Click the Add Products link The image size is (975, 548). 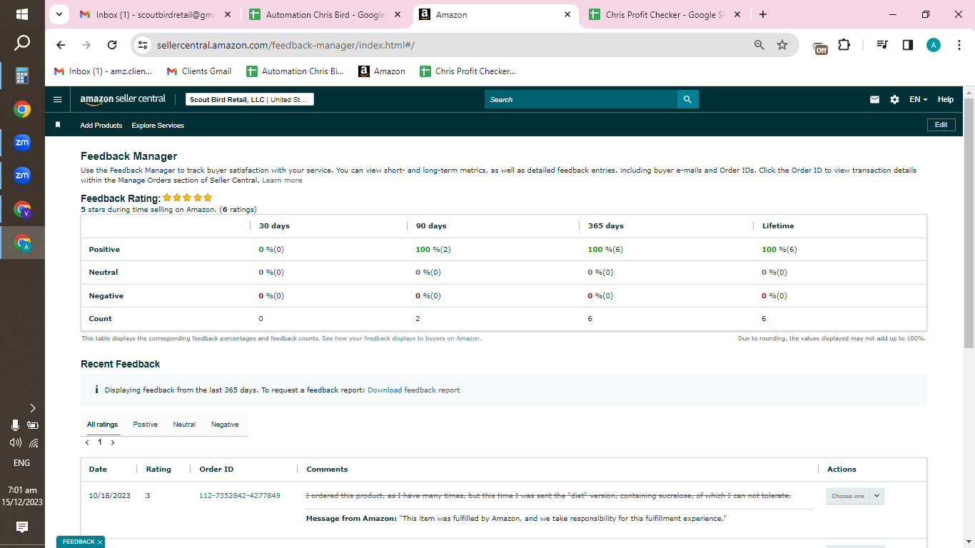point(101,125)
